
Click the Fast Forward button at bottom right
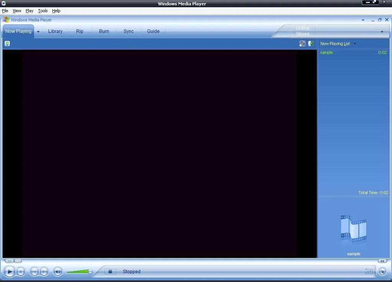coord(382,261)
